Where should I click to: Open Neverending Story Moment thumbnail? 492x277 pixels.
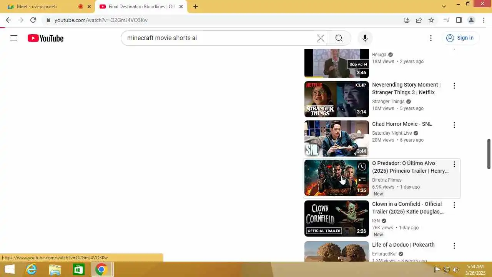coord(337,99)
